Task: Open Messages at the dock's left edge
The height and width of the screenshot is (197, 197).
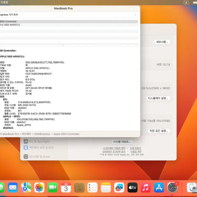Action: 2,188
